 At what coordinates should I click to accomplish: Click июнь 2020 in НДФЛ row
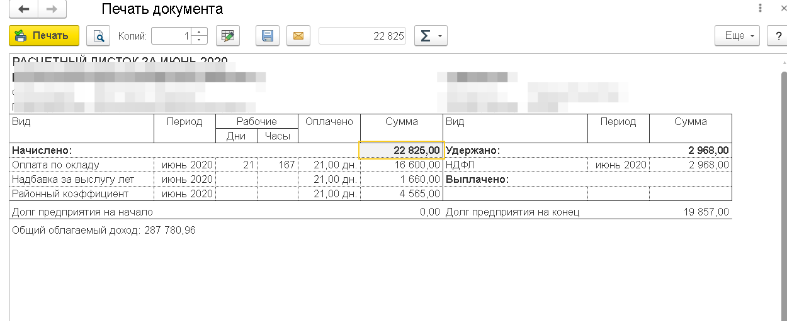[621, 165]
